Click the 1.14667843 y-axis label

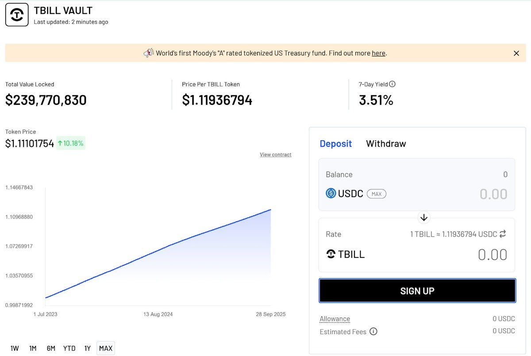pyautogui.click(x=19, y=188)
